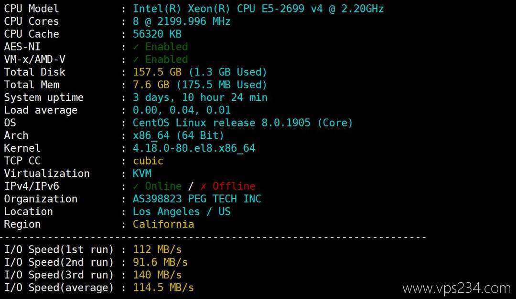Viewport: 516px width, 299px height.
Task: Click the green Online IPv4 status
Action: point(157,186)
